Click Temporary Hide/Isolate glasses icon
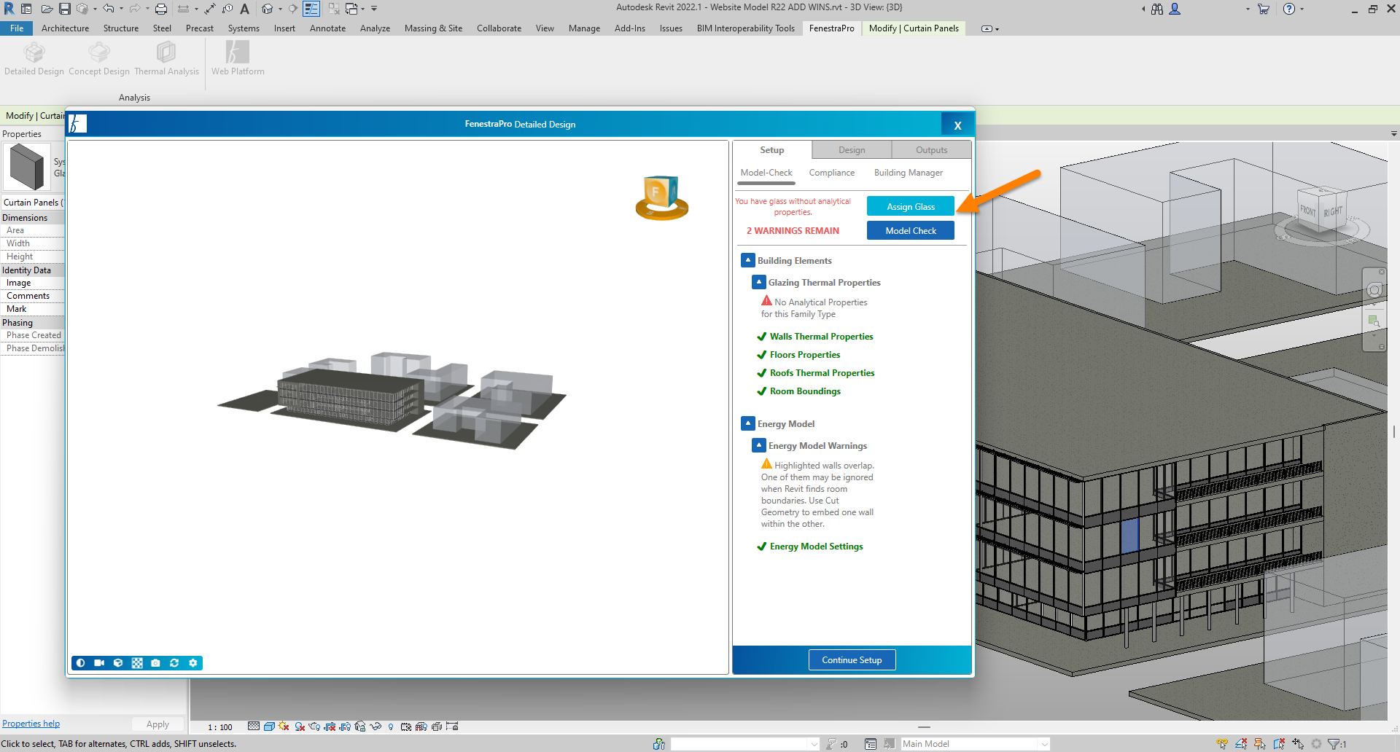Viewport: 1400px width, 752px height. (x=376, y=726)
